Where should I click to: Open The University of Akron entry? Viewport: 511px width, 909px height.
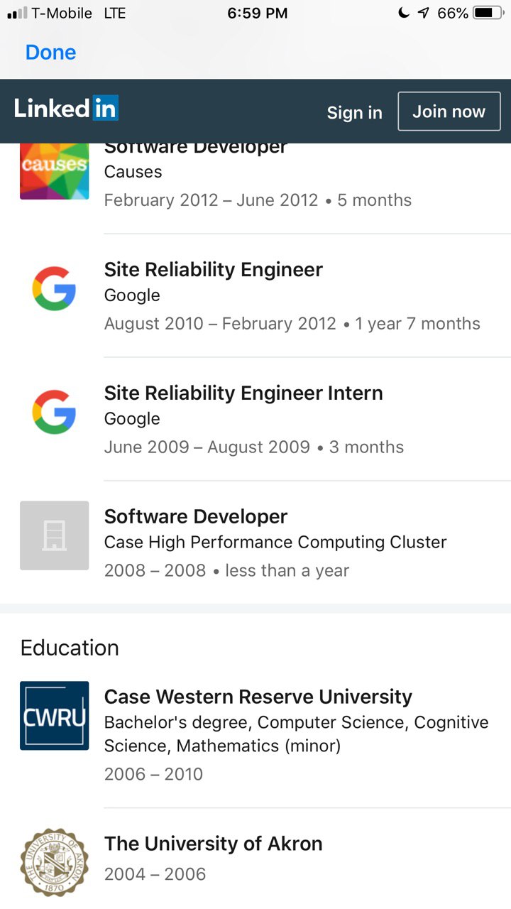point(214,844)
